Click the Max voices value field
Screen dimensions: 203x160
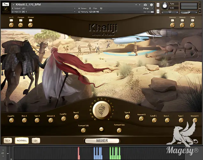(101, 8)
